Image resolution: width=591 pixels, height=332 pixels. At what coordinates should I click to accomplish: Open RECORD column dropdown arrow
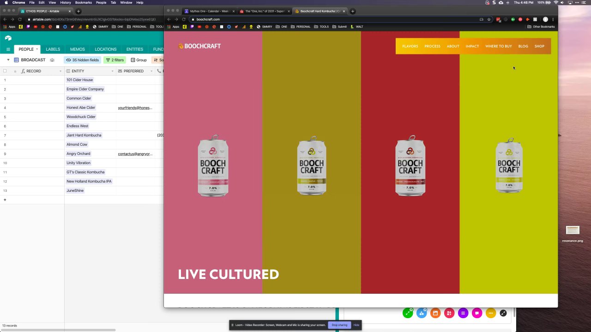tap(60, 71)
